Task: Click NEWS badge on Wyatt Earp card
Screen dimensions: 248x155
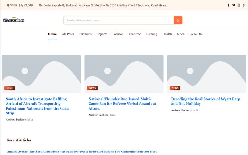Action: tap(175, 88)
